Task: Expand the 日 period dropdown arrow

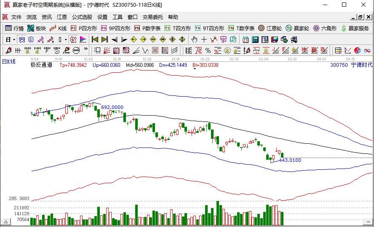Action: click(14, 40)
